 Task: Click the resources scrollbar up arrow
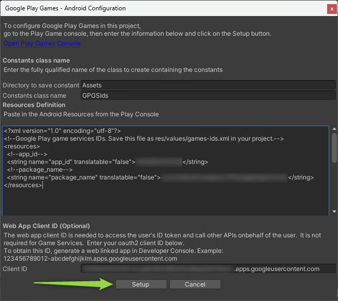(x=334, y=129)
